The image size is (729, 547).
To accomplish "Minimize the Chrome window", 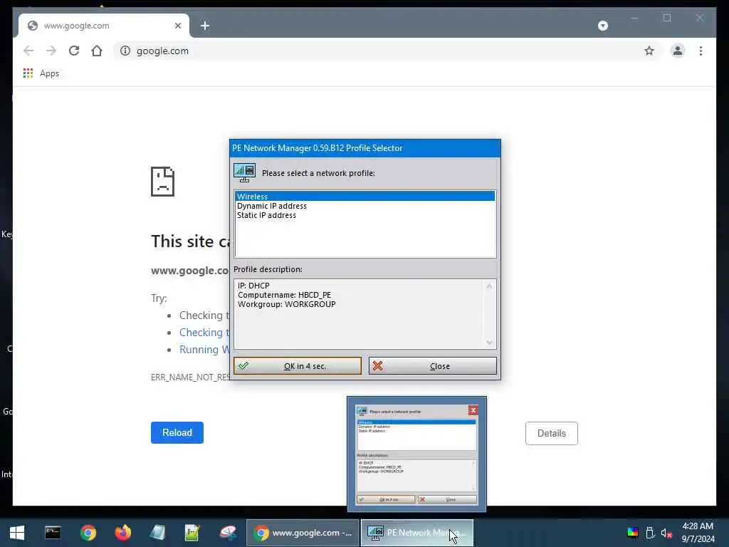I will coord(634,18).
